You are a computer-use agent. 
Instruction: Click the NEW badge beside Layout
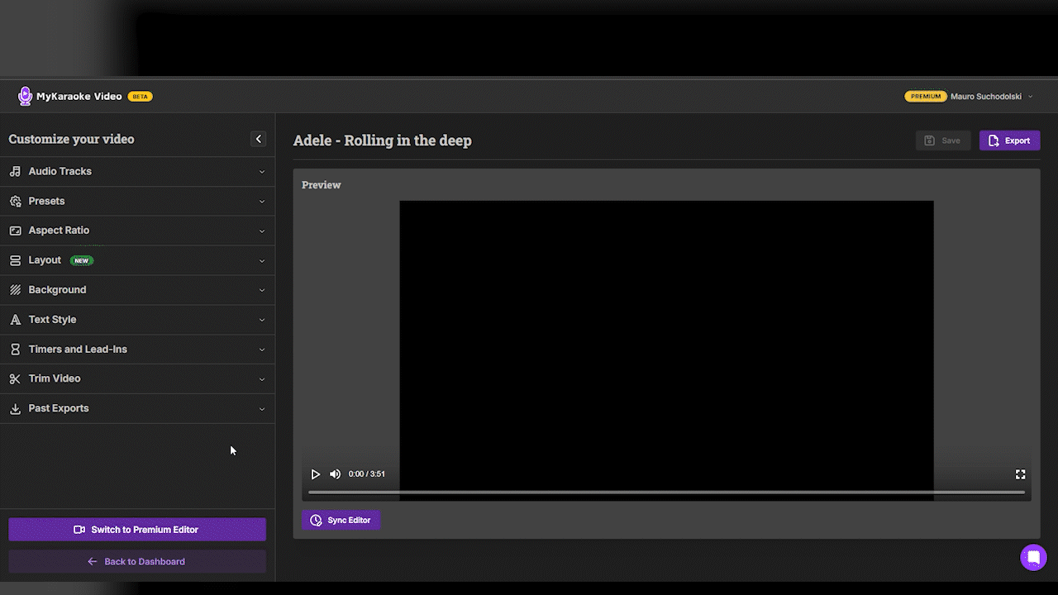click(x=82, y=260)
